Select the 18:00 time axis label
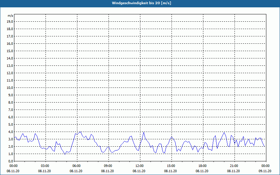Image resolution: width=280 pixels, height=175 pixels. (x=203, y=166)
